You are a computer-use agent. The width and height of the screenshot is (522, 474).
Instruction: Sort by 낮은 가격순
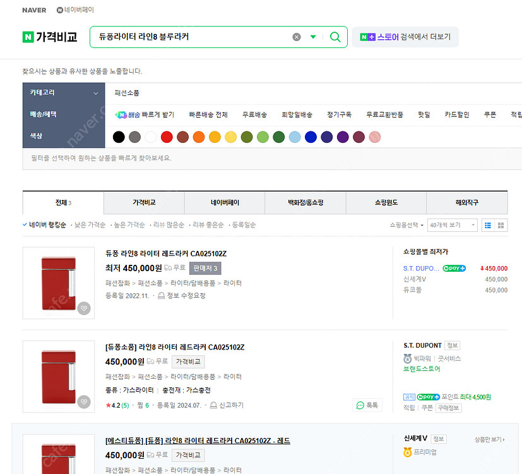[90, 225]
